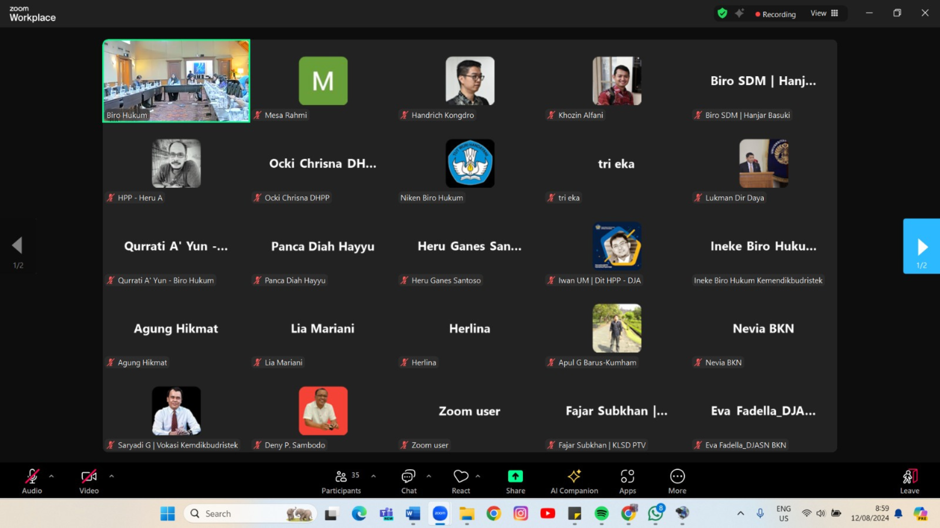The width and height of the screenshot is (940, 528).
Task: Open File Explorer from taskbar
Action: tap(467, 513)
